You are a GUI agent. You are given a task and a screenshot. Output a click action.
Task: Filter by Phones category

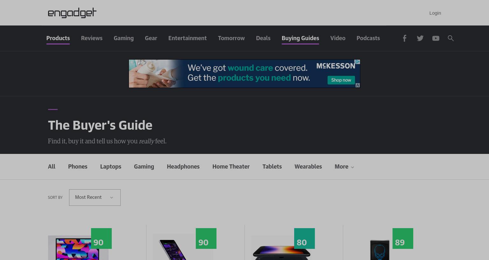point(78,167)
